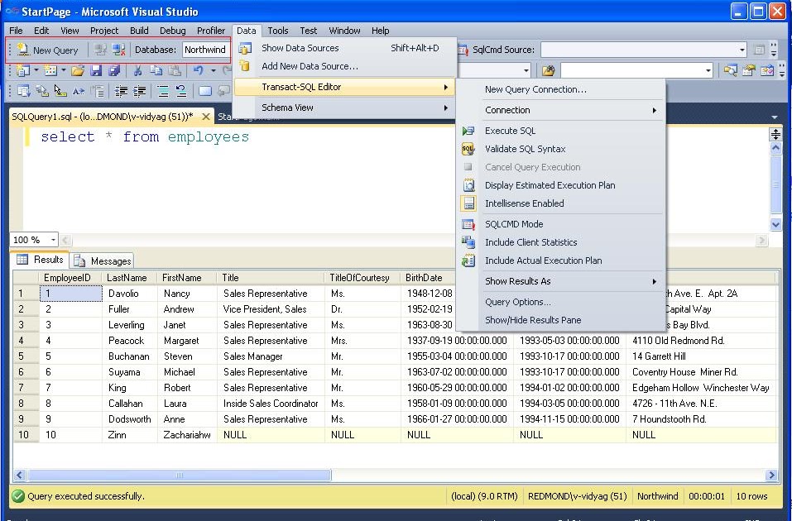Undo the last edit via the Undo icon
The image size is (792, 521).
pyautogui.click(x=199, y=71)
